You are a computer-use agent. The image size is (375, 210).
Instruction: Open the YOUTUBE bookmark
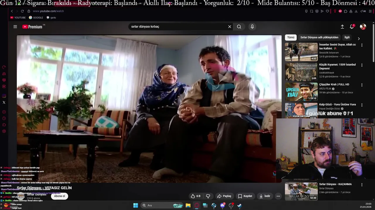tap(18, 17)
